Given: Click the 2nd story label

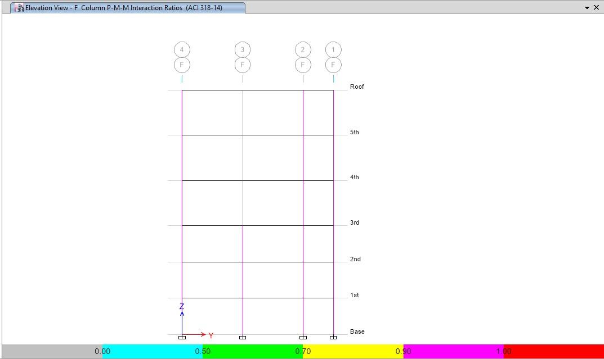Looking at the screenshot, I should 355,259.
